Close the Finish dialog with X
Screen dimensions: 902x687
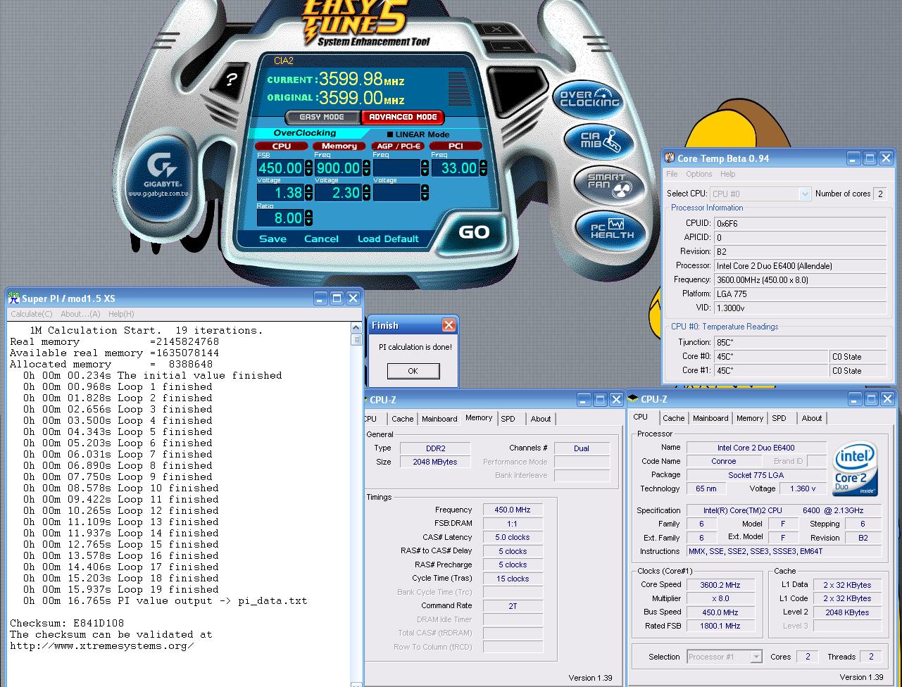pos(449,325)
